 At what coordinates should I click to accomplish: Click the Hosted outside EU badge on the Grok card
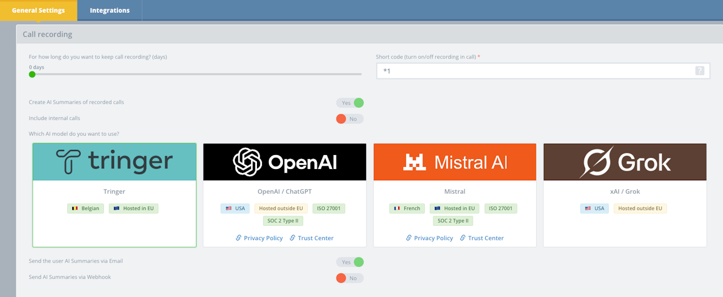(x=640, y=209)
